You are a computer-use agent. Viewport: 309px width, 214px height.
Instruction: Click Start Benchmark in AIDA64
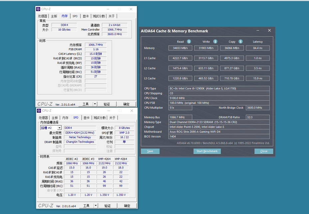[x=207, y=151]
